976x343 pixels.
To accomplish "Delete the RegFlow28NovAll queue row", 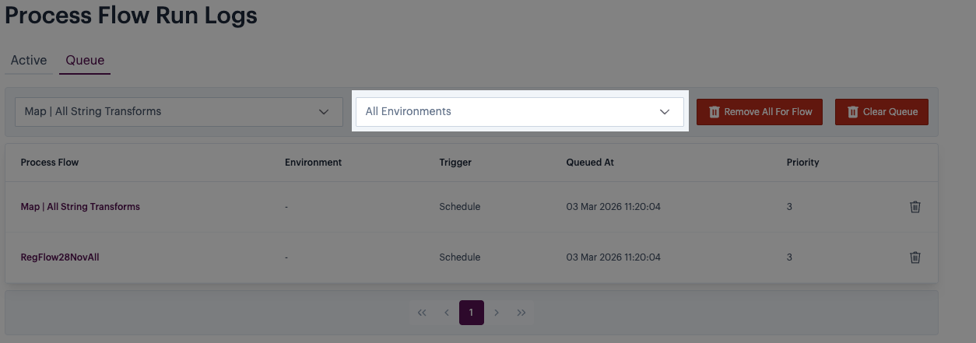I will tap(915, 257).
